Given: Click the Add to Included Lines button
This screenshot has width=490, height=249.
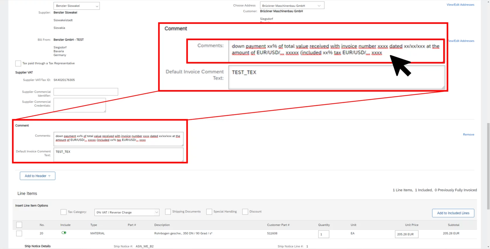Looking at the screenshot, I should coord(453,213).
